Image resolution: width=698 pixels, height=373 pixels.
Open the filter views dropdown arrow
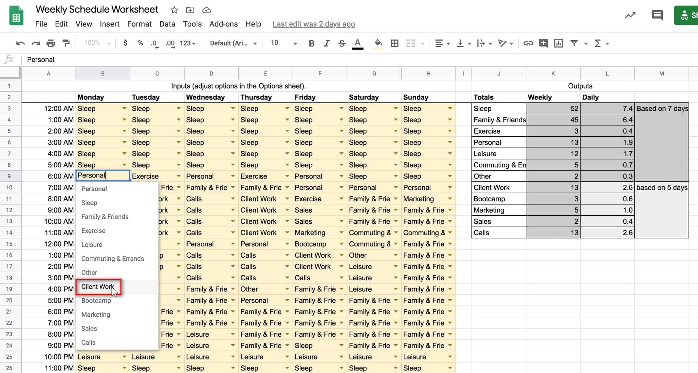[x=586, y=44]
